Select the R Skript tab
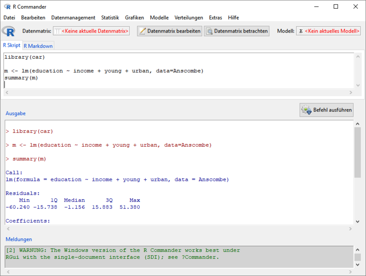Screen dimensions: 366x276 click(11, 45)
